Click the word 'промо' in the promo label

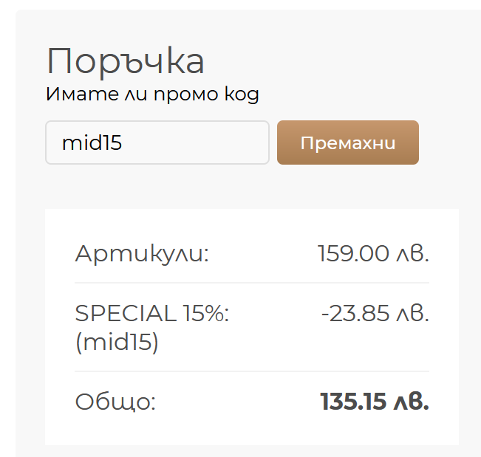click(188, 95)
